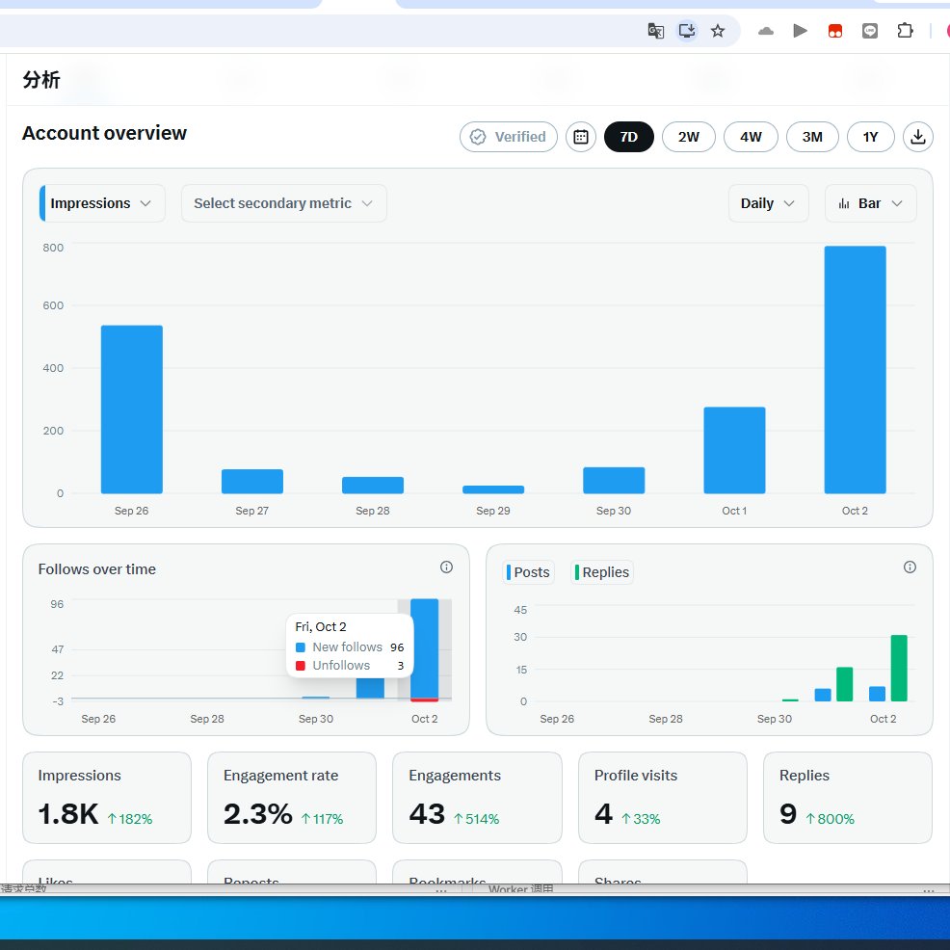
Task: Show info for Posts and Replies chart
Action: (x=910, y=567)
